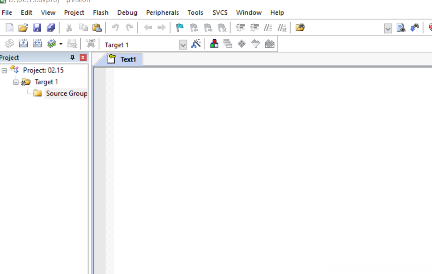Click the Batch Build icon

click(52, 44)
